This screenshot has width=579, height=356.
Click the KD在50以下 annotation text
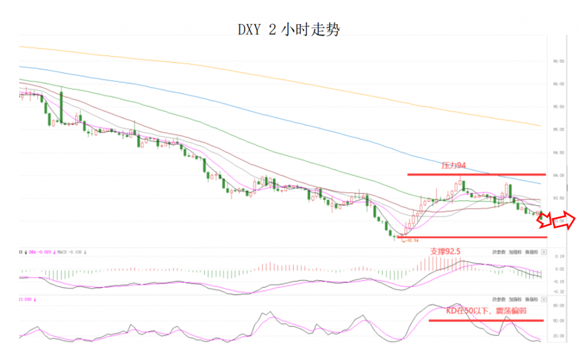486,311
